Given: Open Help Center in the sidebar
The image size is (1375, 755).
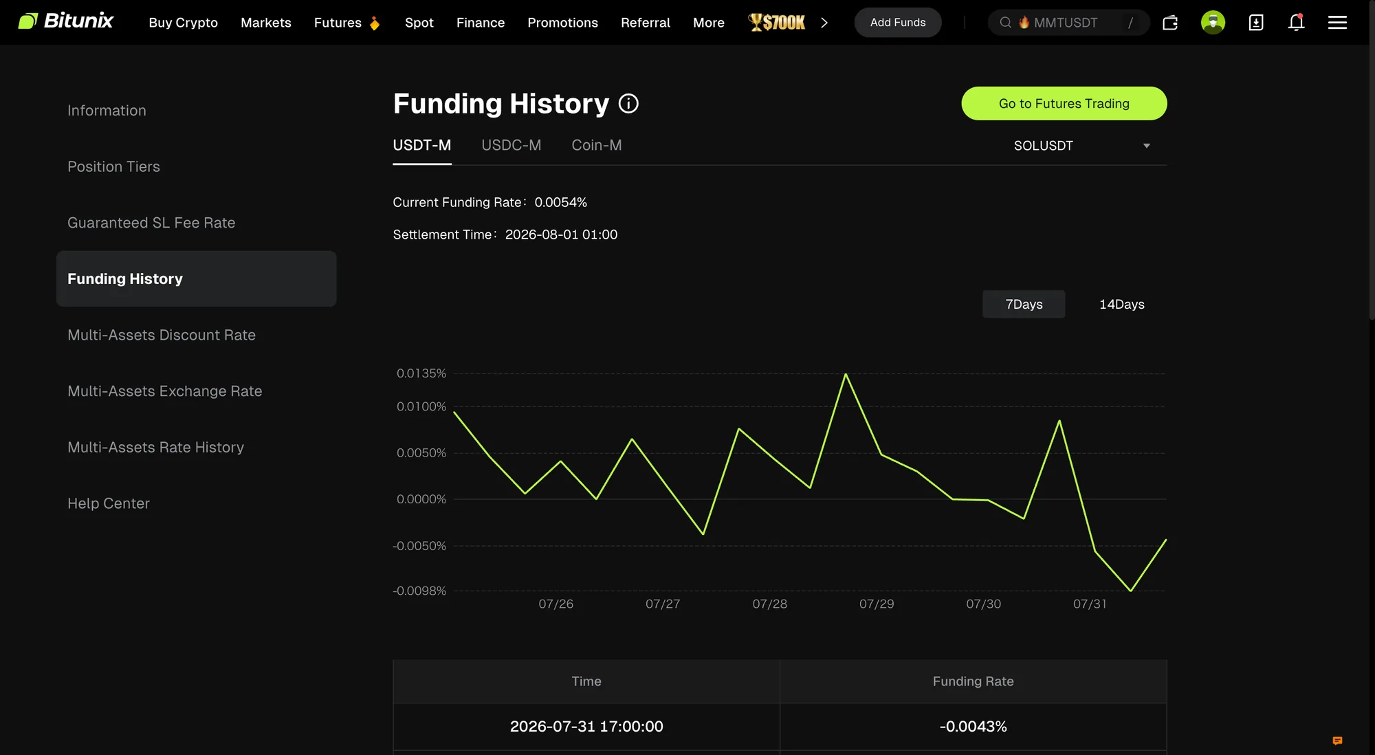Looking at the screenshot, I should coord(108,503).
